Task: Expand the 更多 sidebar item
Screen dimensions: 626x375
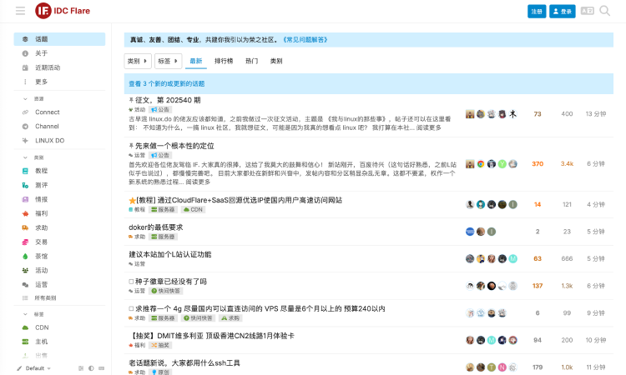Action: tap(42, 82)
